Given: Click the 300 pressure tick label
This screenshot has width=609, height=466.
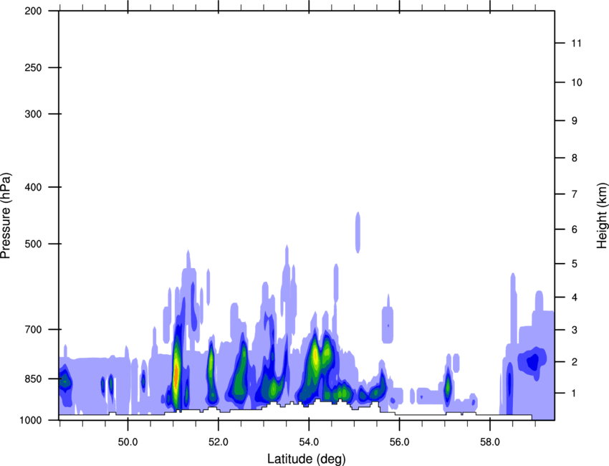Looking at the screenshot, I should [33, 114].
